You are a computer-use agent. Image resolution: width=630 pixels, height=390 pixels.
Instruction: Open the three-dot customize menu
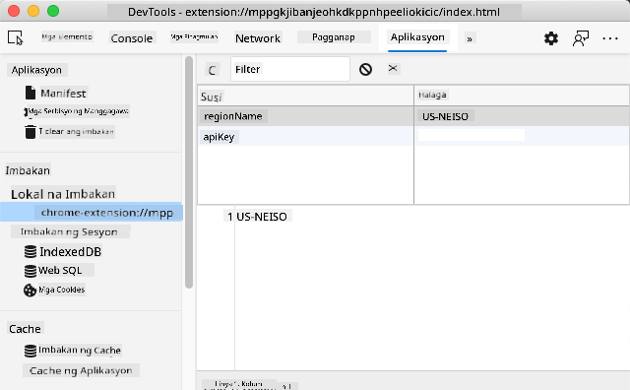[x=610, y=38]
